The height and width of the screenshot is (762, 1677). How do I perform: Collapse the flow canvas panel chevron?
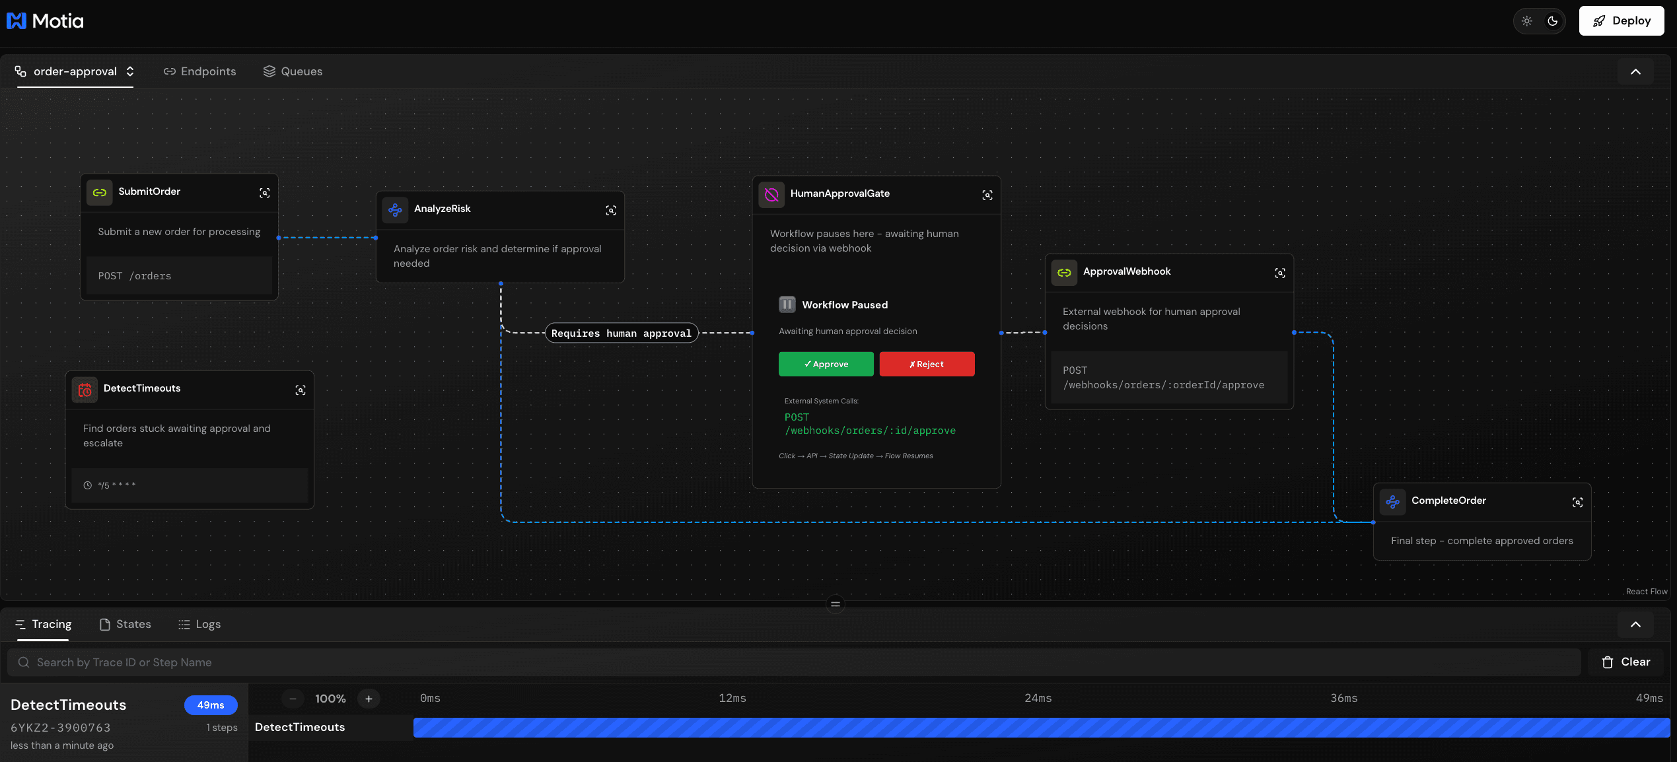click(1635, 72)
